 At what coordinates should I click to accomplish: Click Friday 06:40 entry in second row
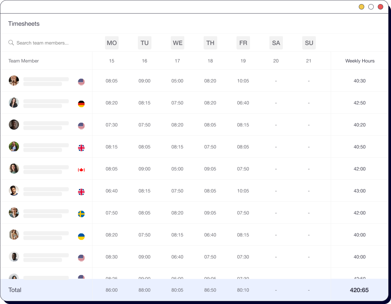243,103
